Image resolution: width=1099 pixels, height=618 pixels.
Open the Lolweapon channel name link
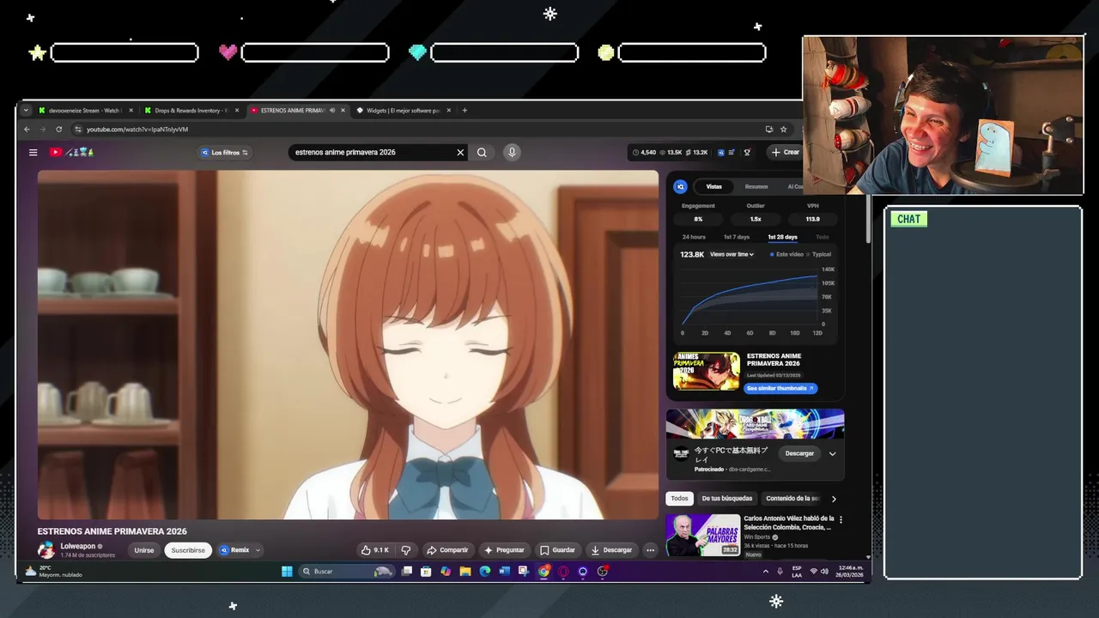[78, 547]
